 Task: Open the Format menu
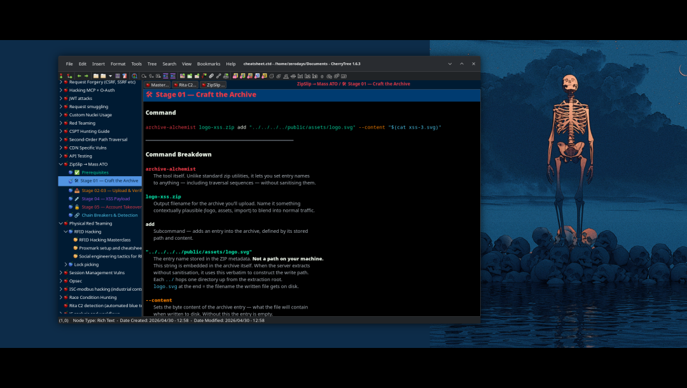118,64
